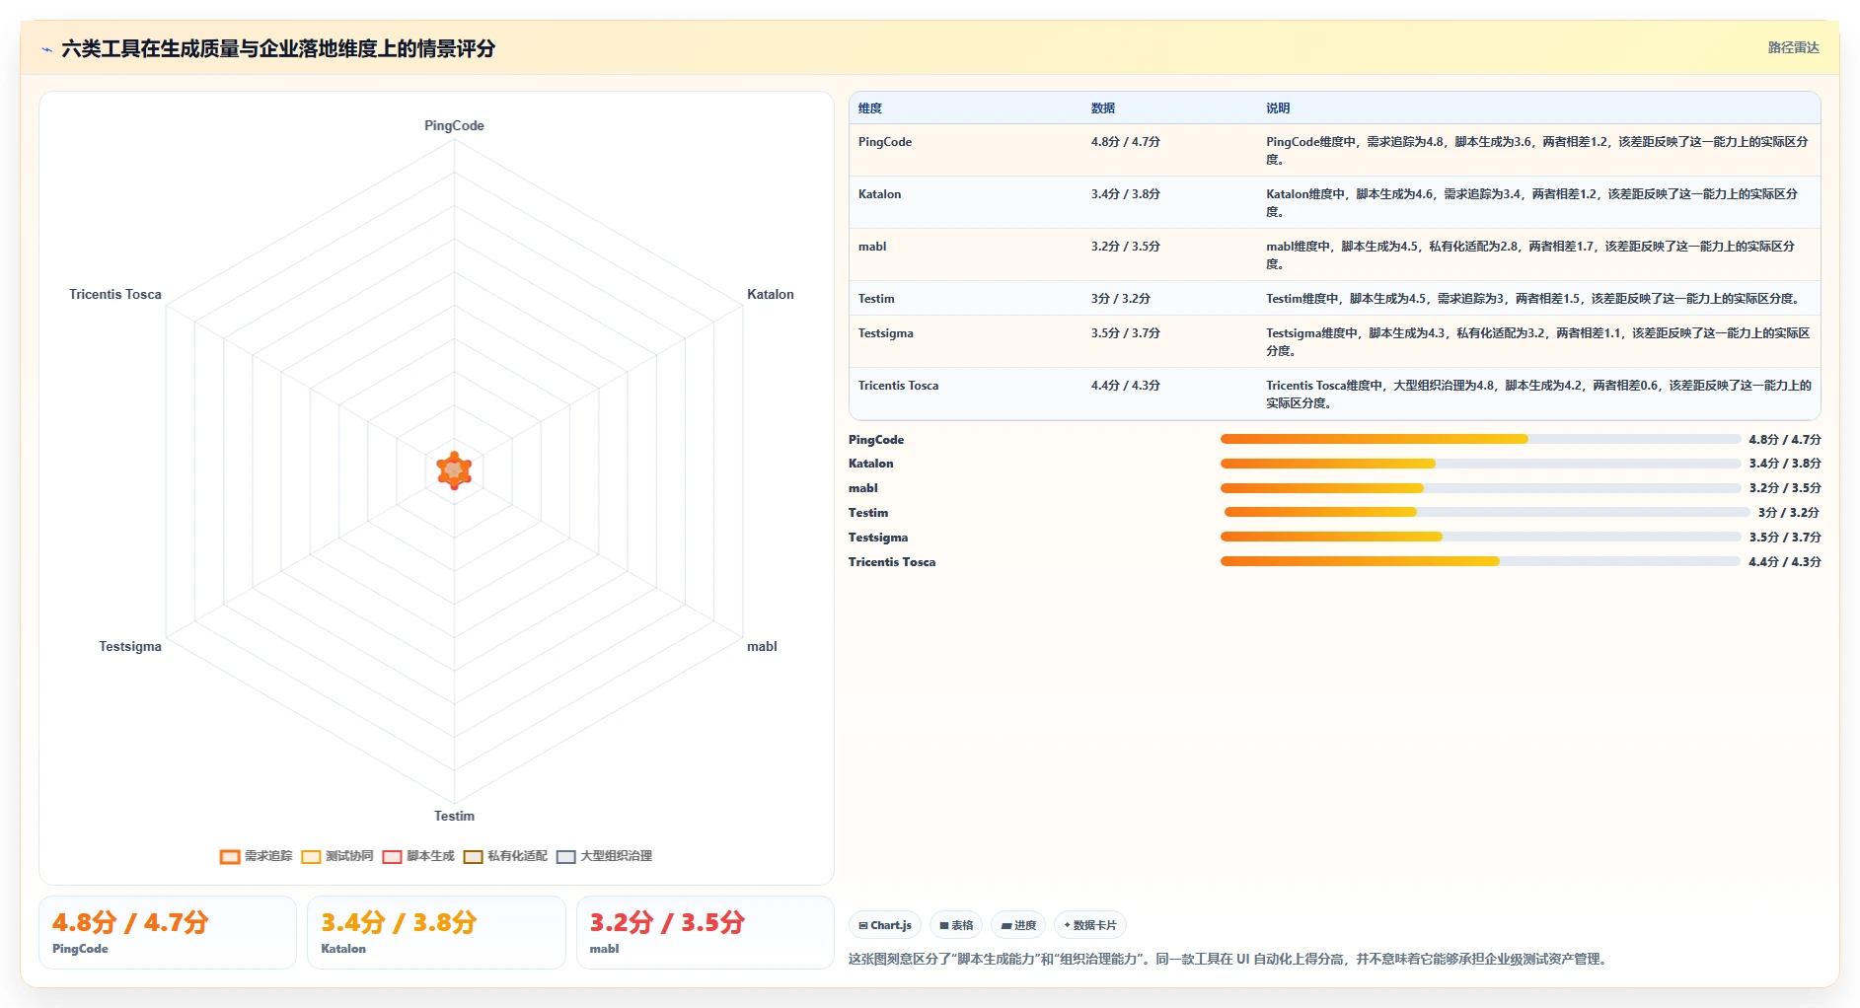Click the Katalon axis label on the radar
This screenshot has height=1008, width=1860.
pos(771,294)
